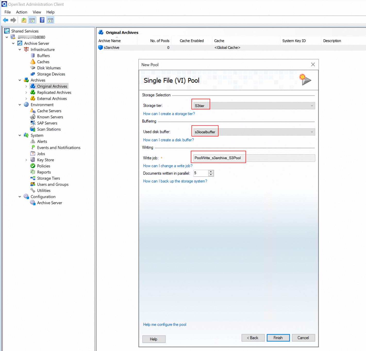Image resolution: width=366 pixels, height=351 pixels.
Task: Open 'How can I create a storage tier?' link
Action: point(169,114)
